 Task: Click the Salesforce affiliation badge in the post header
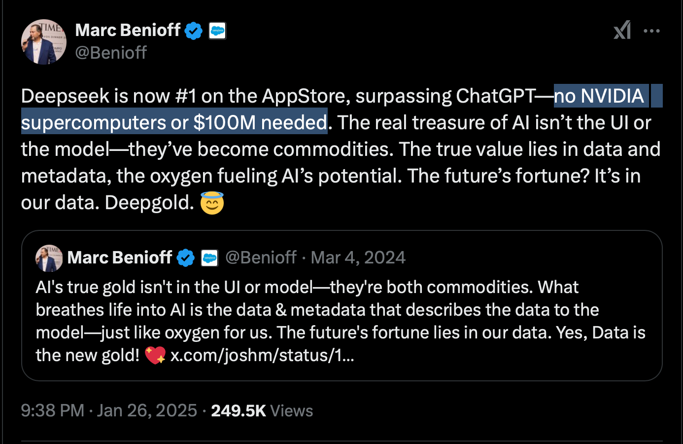[x=217, y=31]
